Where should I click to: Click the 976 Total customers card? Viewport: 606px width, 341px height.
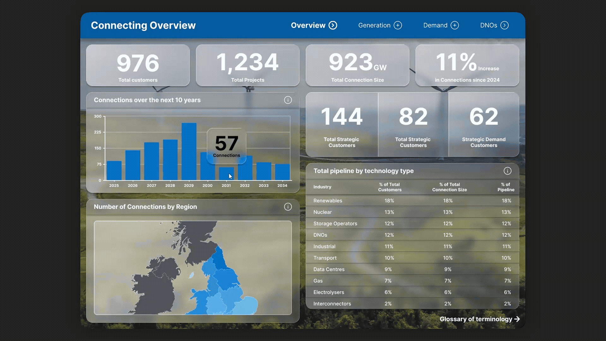[x=138, y=65]
